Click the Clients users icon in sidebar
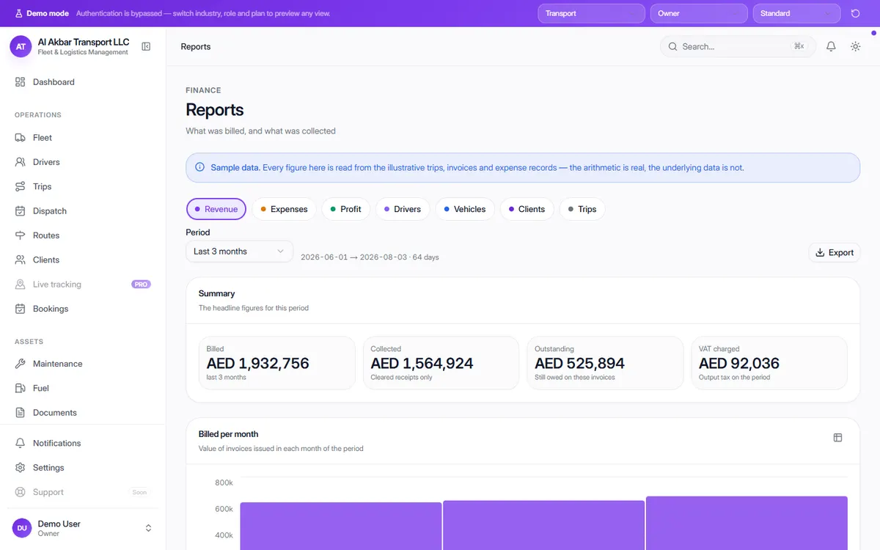 click(x=21, y=260)
